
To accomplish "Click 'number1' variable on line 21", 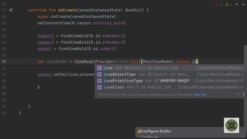I will (x=46, y=36).
